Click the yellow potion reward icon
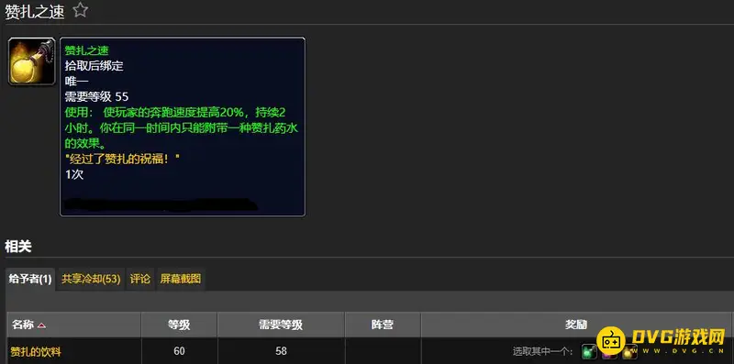Screen dimensions: 734x364 [x=629, y=351]
